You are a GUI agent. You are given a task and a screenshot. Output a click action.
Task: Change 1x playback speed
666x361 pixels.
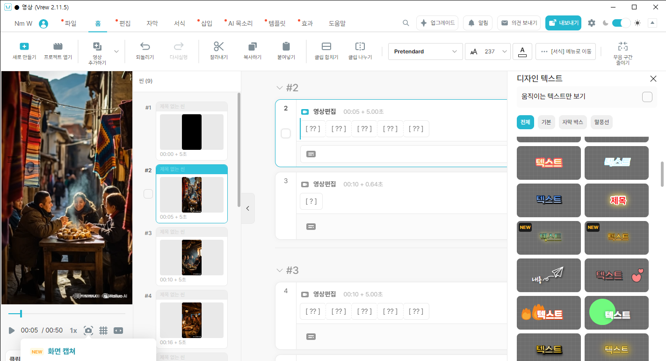click(73, 331)
